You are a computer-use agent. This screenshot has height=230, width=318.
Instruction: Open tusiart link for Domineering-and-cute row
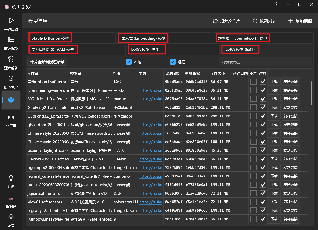click(x=151, y=90)
